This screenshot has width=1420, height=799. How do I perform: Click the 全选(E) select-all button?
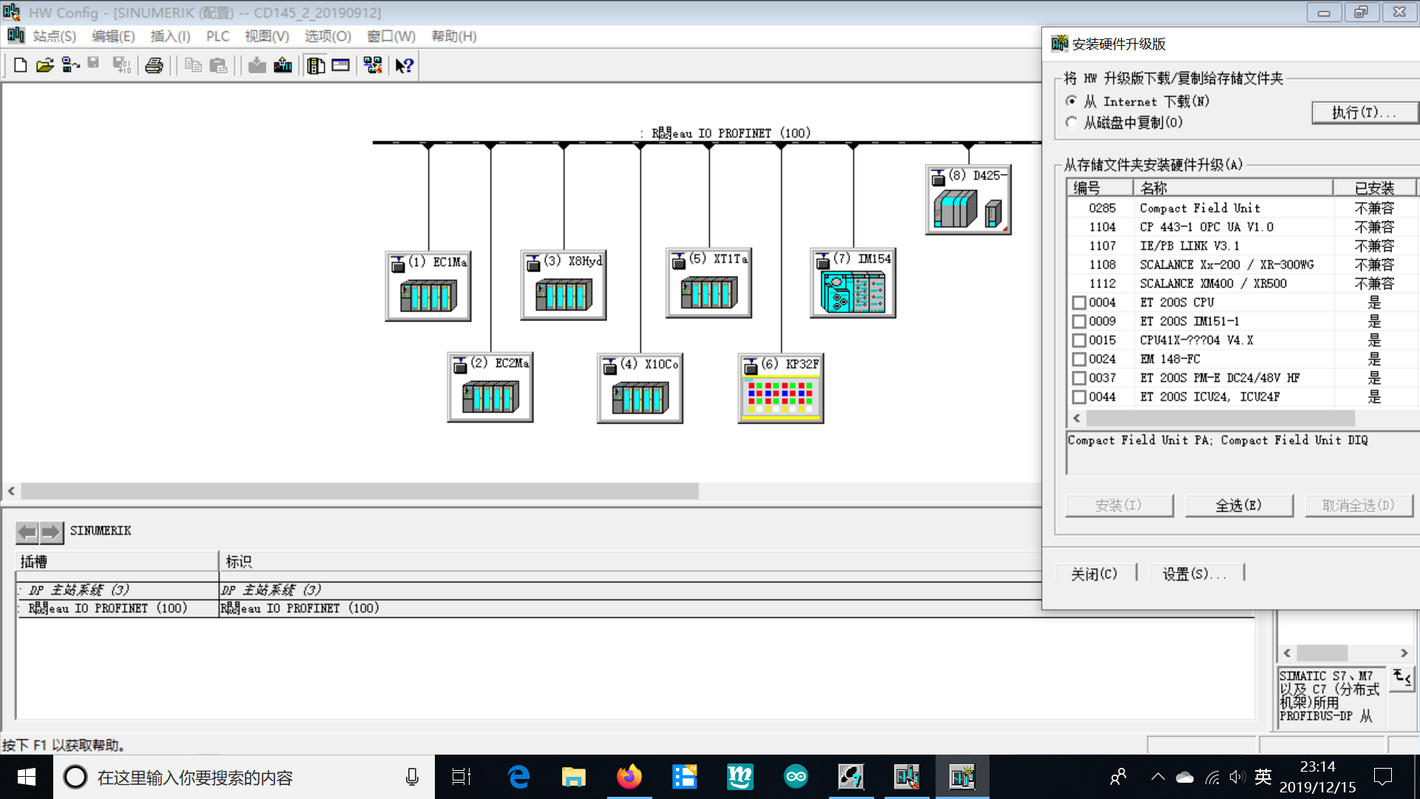coord(1239,505)
